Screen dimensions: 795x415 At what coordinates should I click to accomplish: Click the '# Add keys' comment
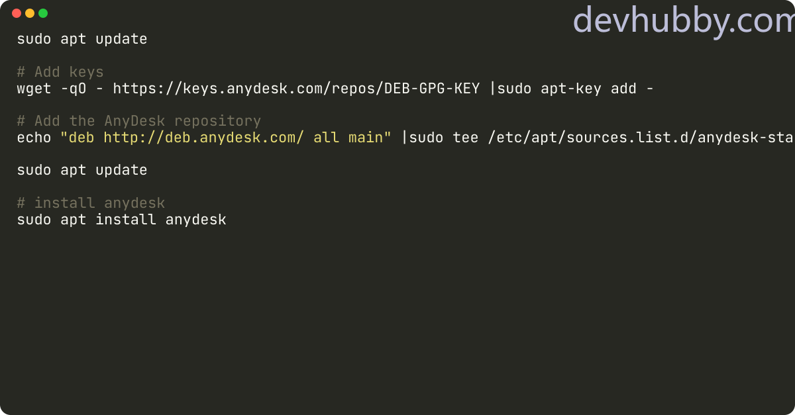(x=60, y=72)
